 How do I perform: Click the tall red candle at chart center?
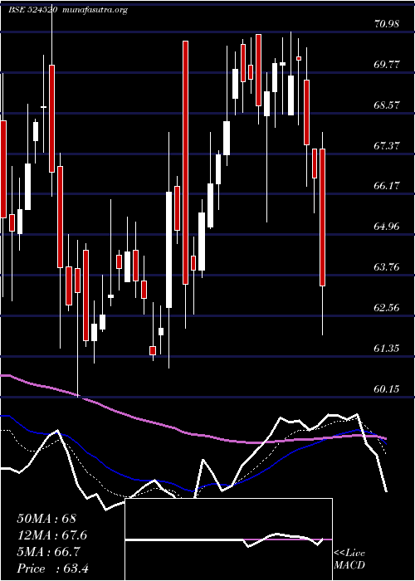pyautogui.click(x=185, y=163)
